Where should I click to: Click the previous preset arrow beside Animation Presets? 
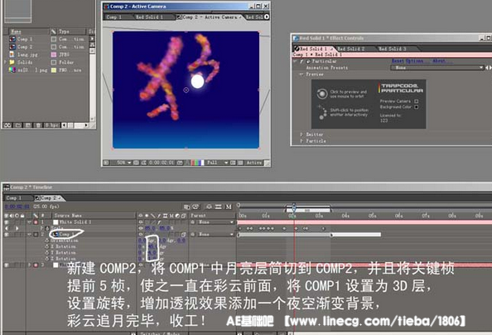click(487, 67)
